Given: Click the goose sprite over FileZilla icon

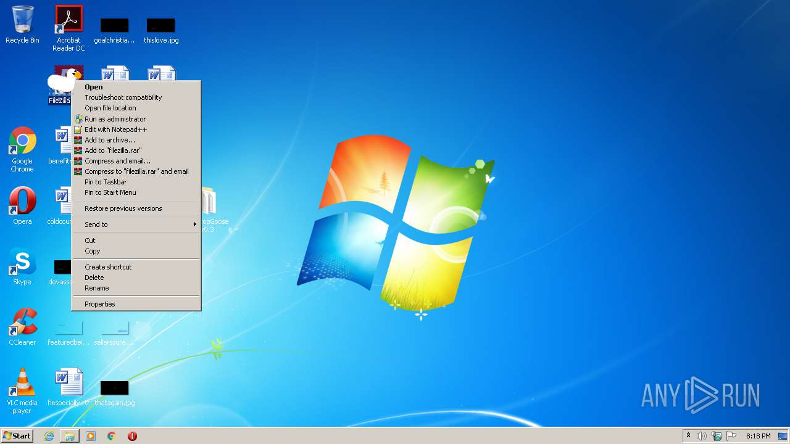Looking at the screenshot, I should click(x=64, y=80).
